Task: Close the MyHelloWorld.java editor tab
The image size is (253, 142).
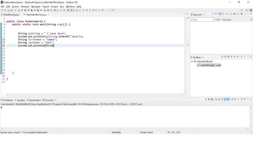Action: pyautogui.click(x=48, y=15)
